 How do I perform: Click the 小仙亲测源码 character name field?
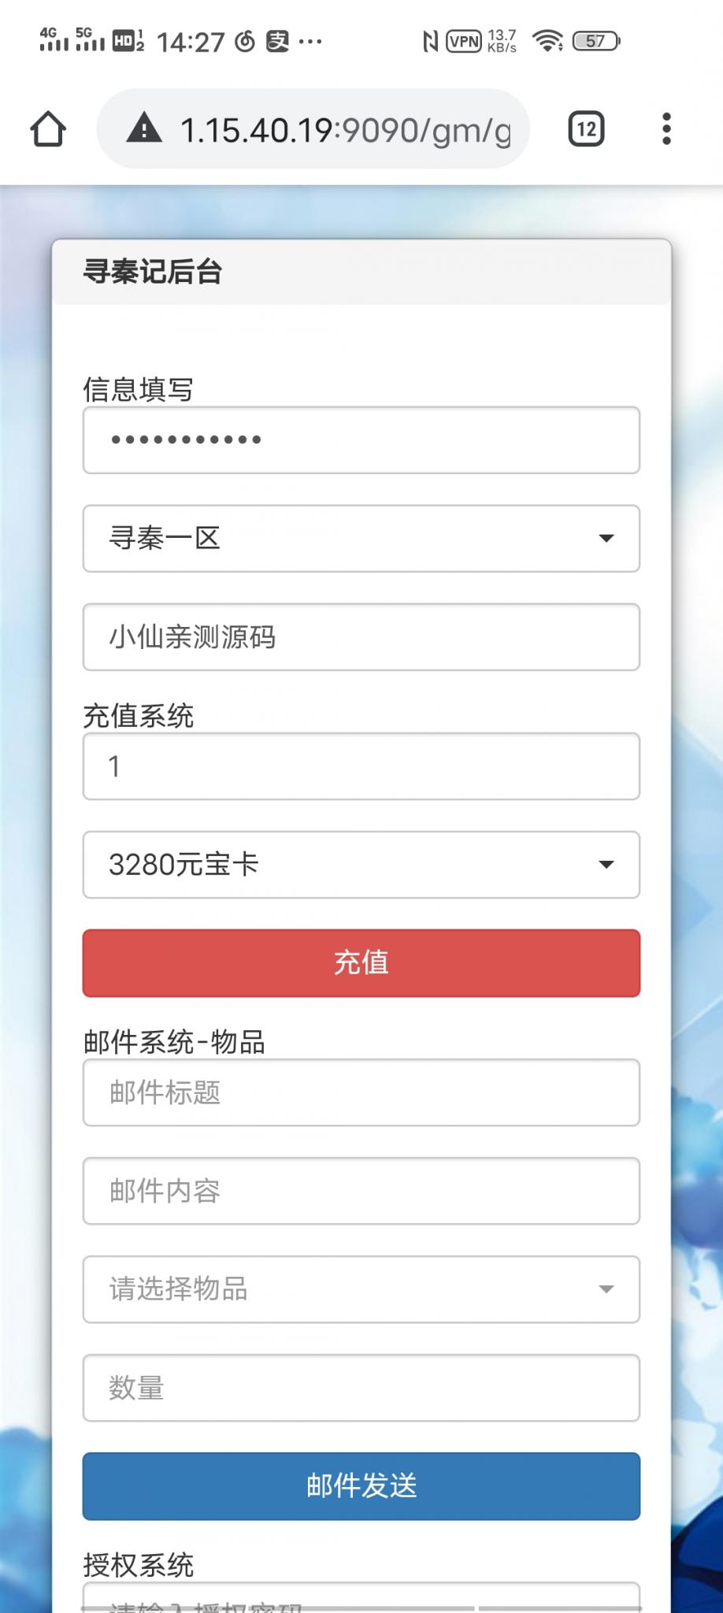pos(361,638)
